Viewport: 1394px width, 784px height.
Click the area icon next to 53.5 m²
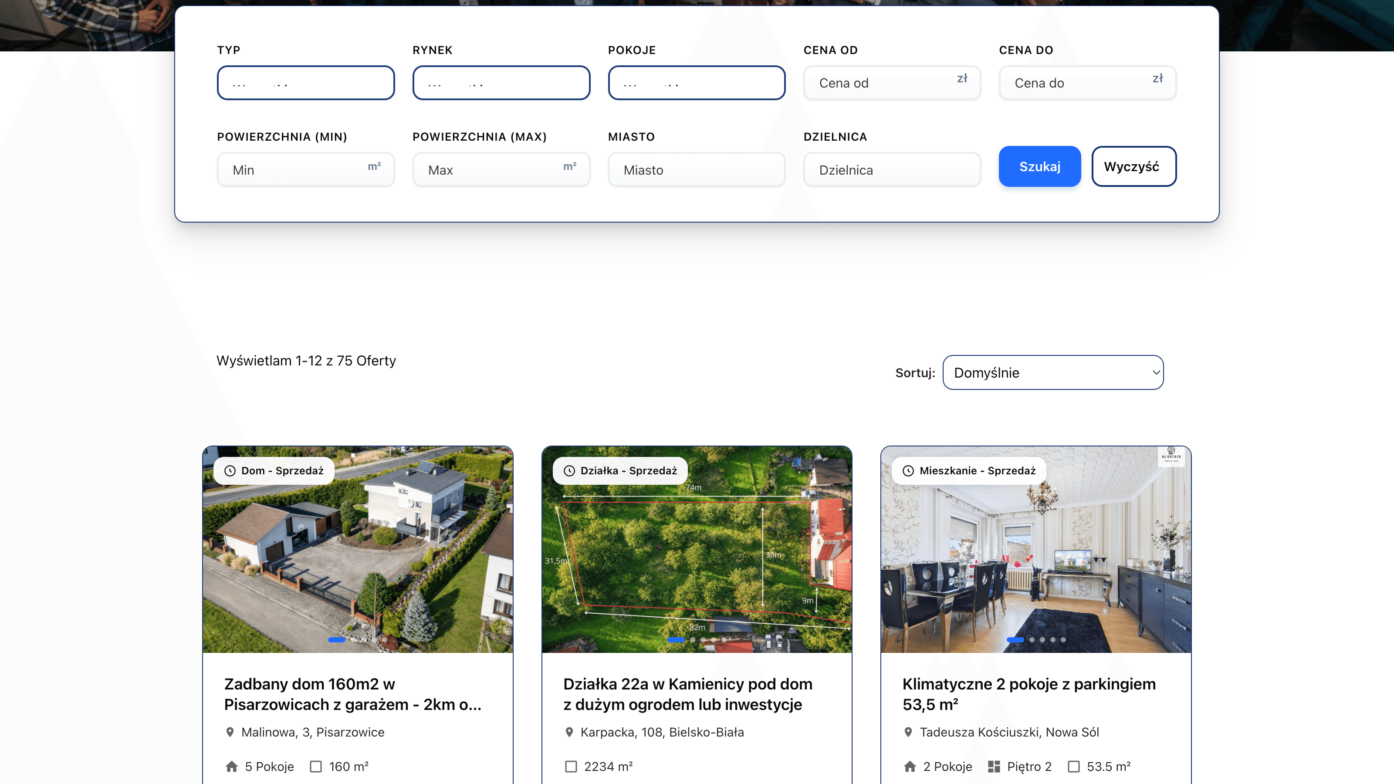[x=1074, y=767]
